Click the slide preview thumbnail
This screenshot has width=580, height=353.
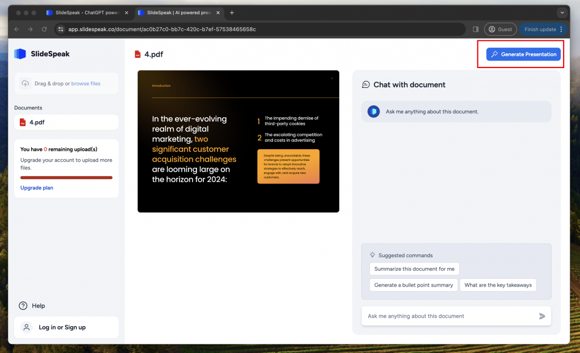[x=238, y=141]
